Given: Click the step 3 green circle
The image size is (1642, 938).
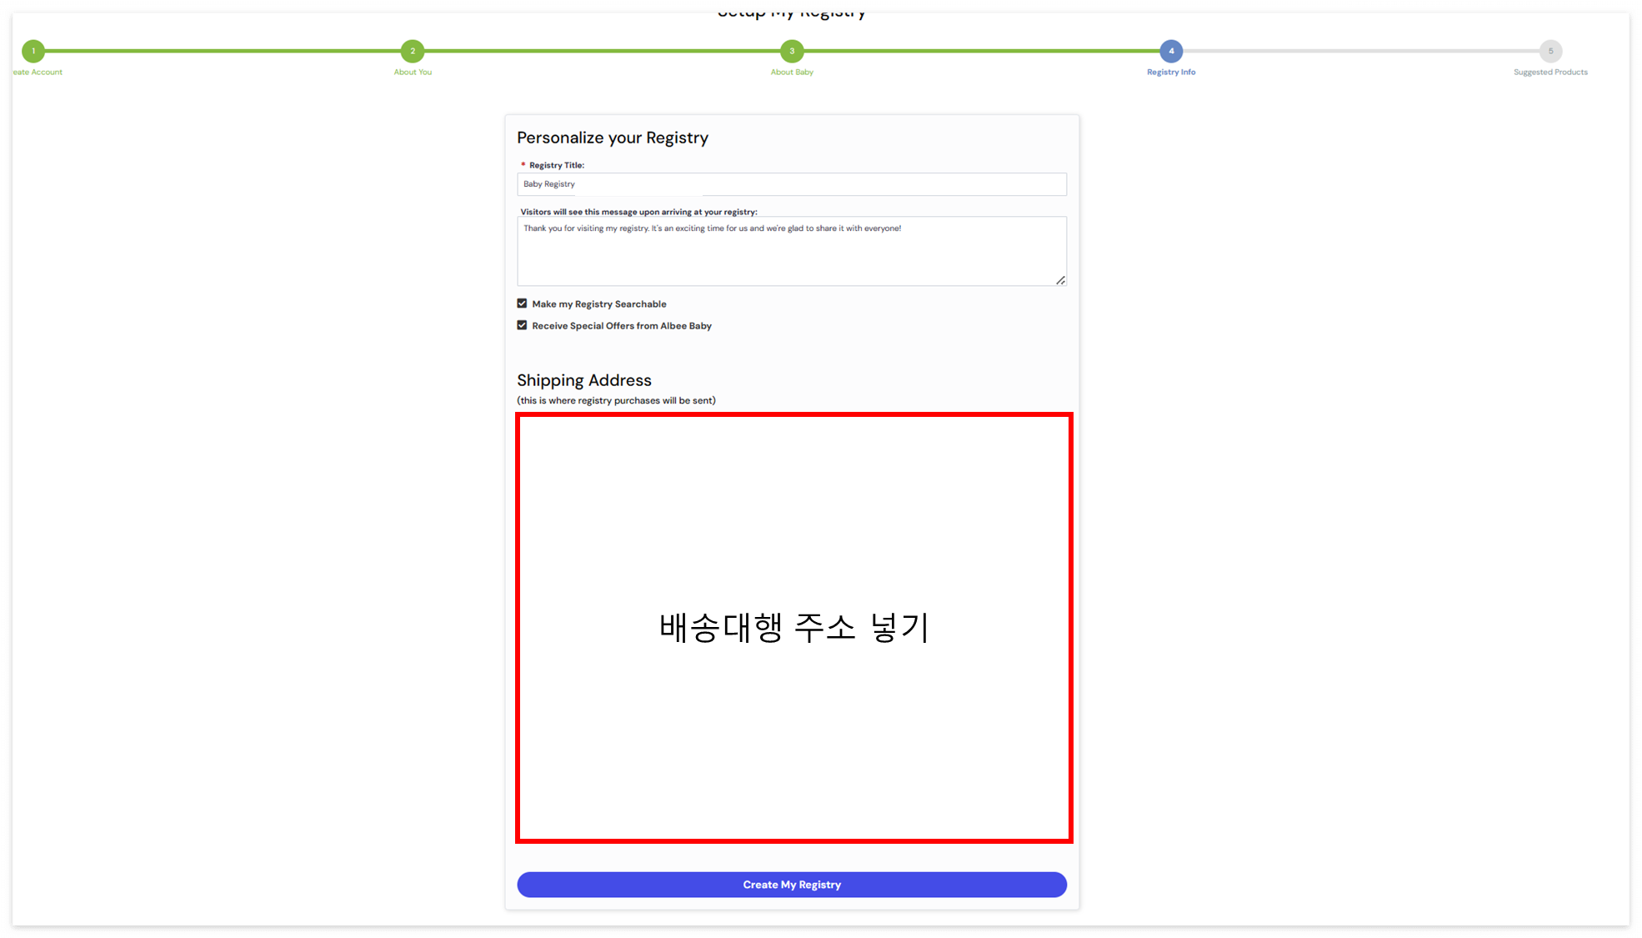Looking at the screenshot, I should 792,51.
